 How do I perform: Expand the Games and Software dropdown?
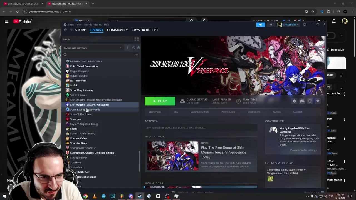[x=93, y=48]
